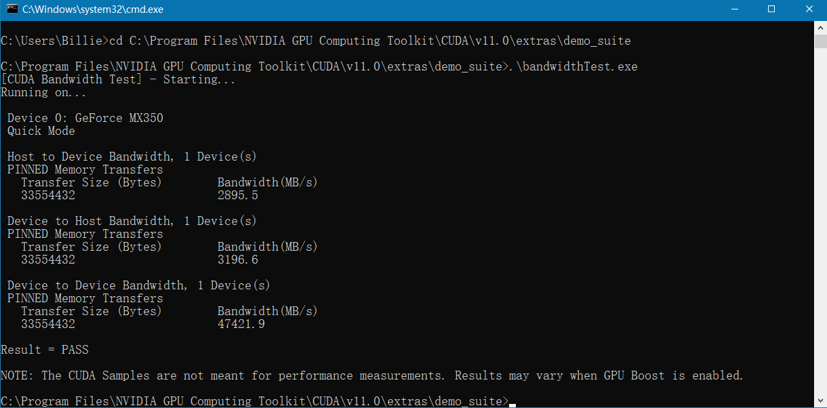Close the command prompt window
Screen dimensions: 827x408
pos(808,9)
